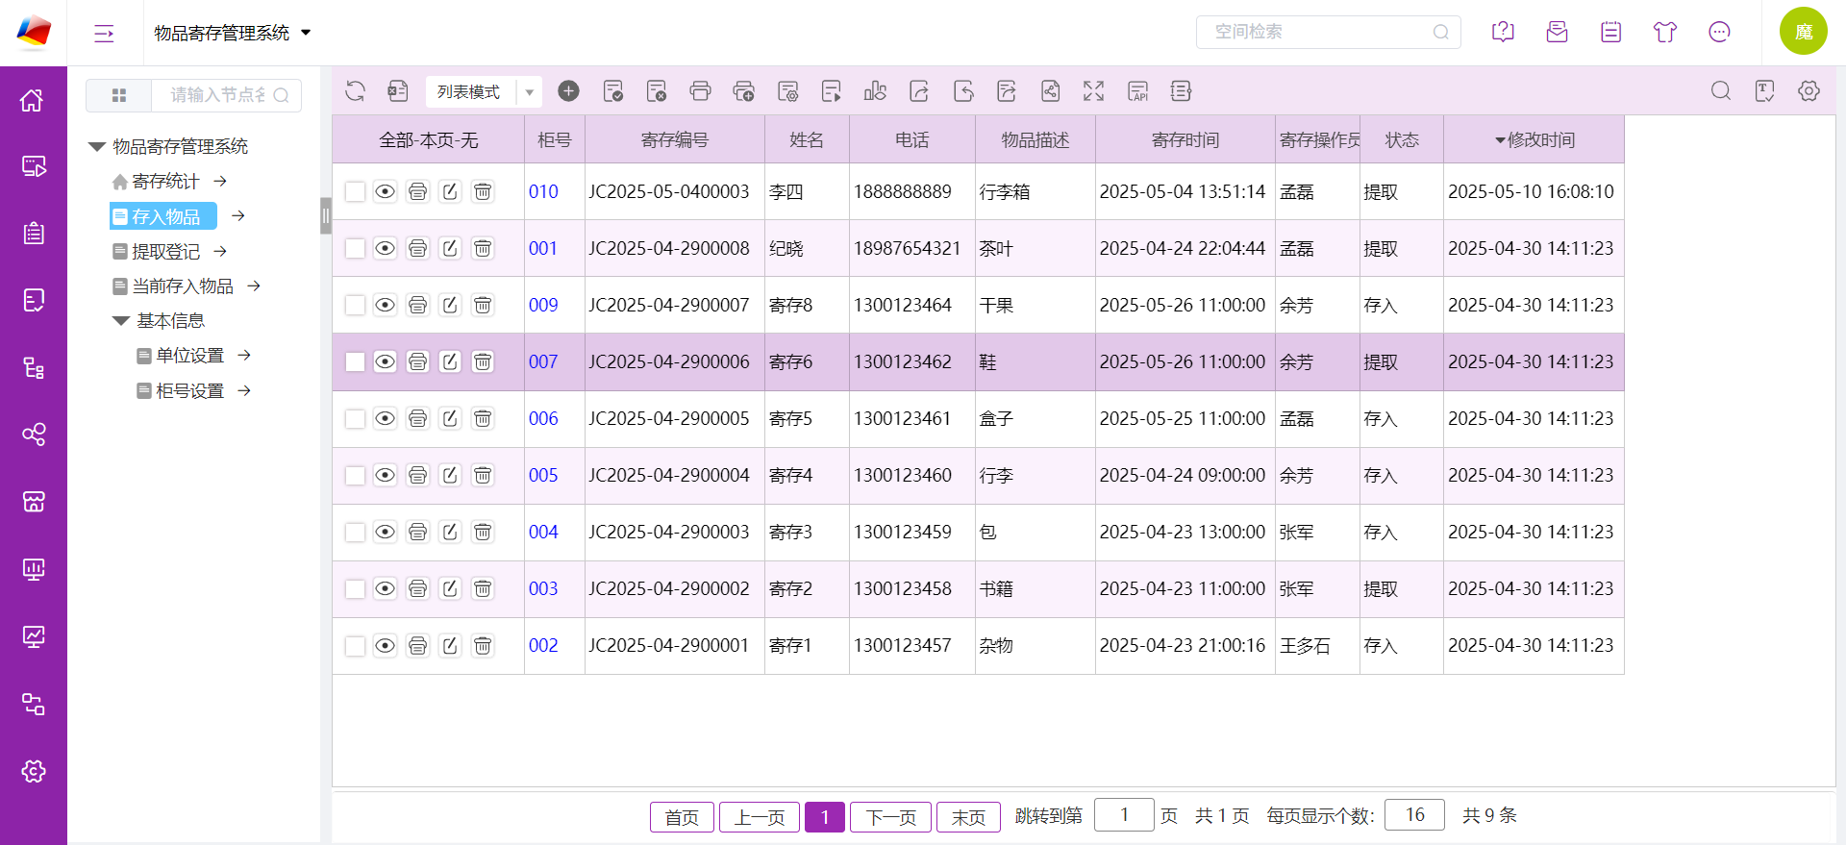Viewport: 1846px width, 845px height.
Task: Click the 首页 pagination button
Action: click(683, 817)
